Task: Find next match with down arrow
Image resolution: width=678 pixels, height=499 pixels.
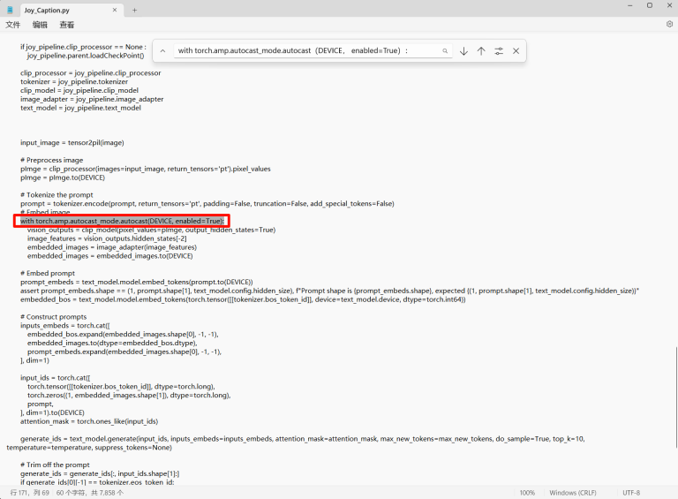Action: [x=463, y=51]
